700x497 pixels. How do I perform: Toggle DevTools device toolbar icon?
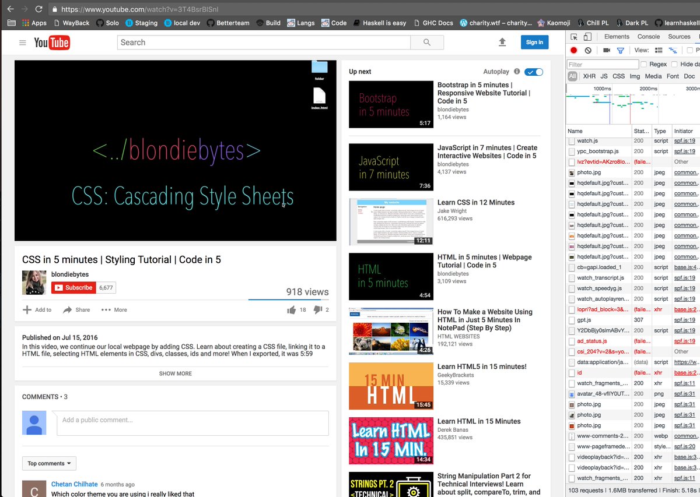(587, 37)
